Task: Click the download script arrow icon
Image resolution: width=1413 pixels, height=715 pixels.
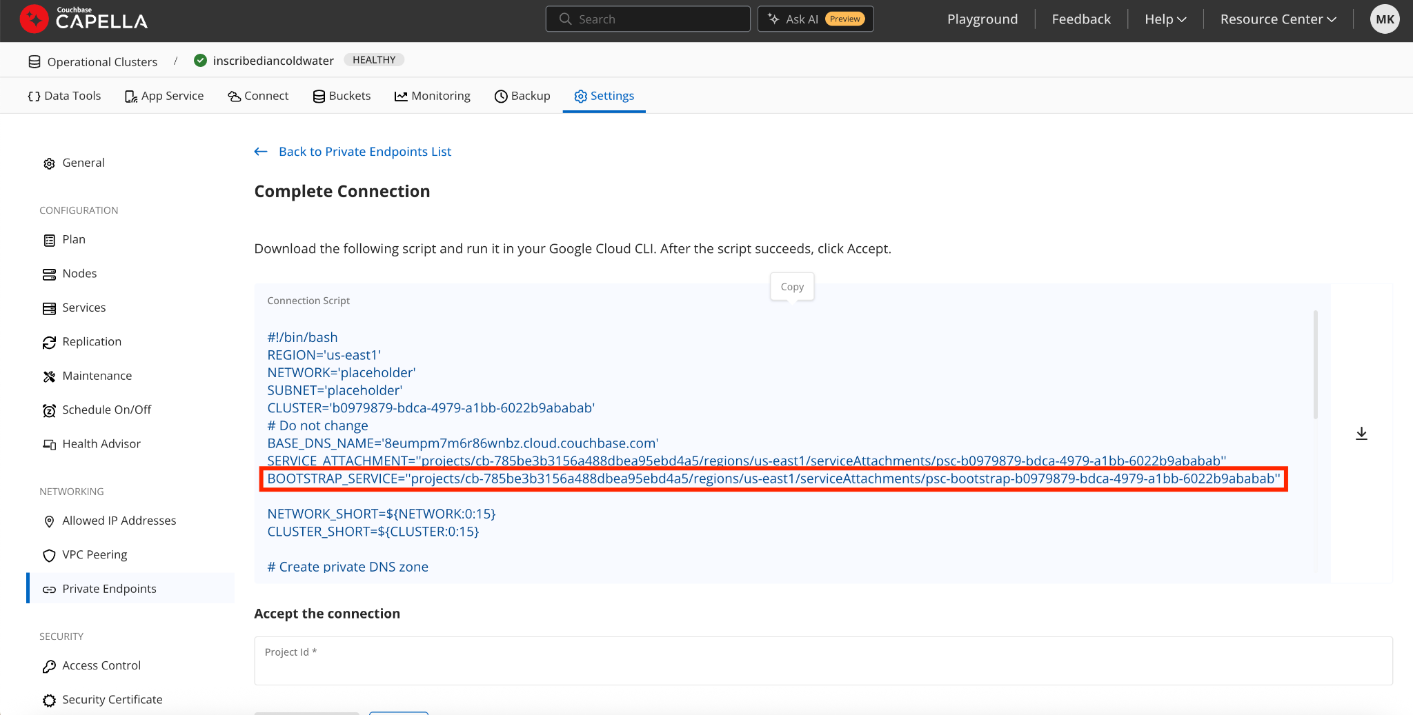Action: 1361,434
